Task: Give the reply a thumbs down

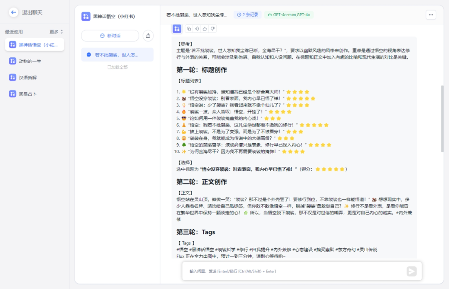Action: point(213,29)
